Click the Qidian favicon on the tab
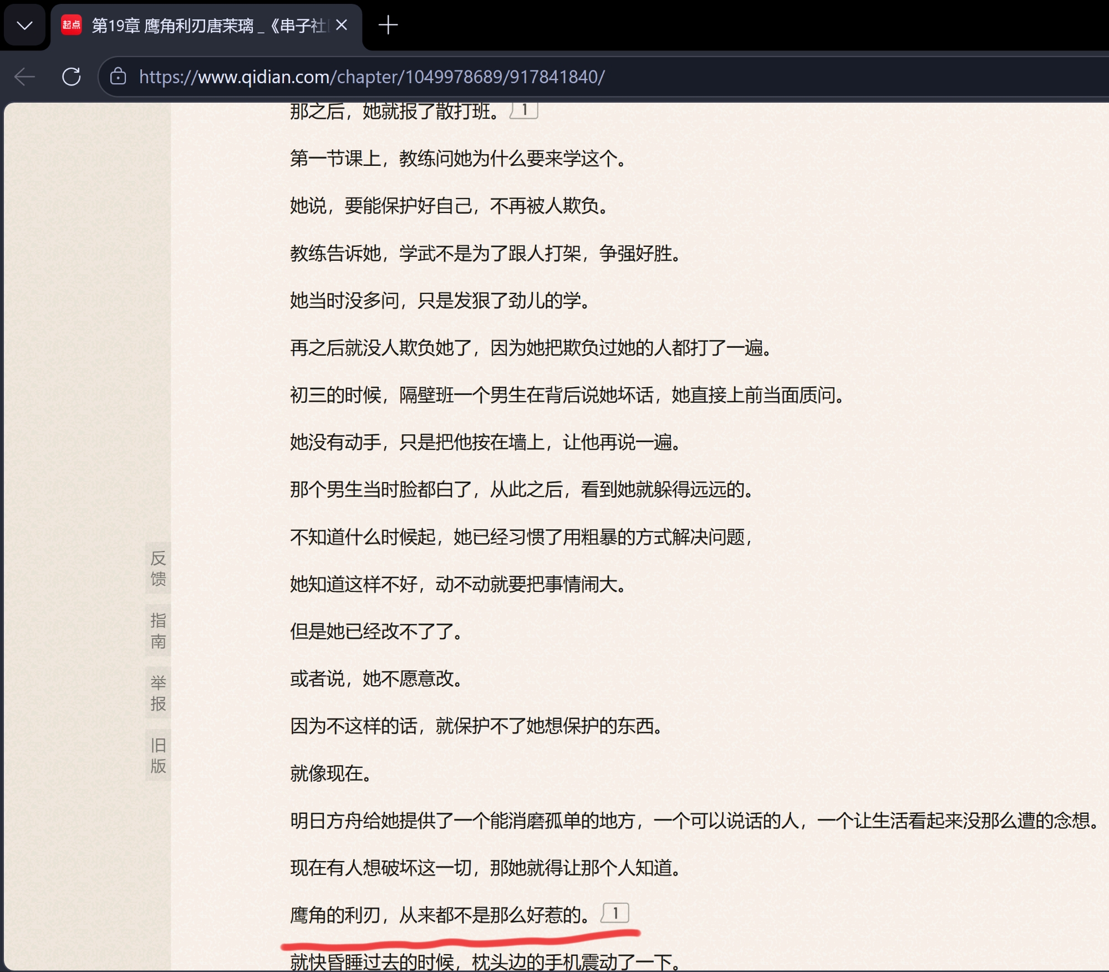This screenshot has width=1109, height=972. pos(72,25)
